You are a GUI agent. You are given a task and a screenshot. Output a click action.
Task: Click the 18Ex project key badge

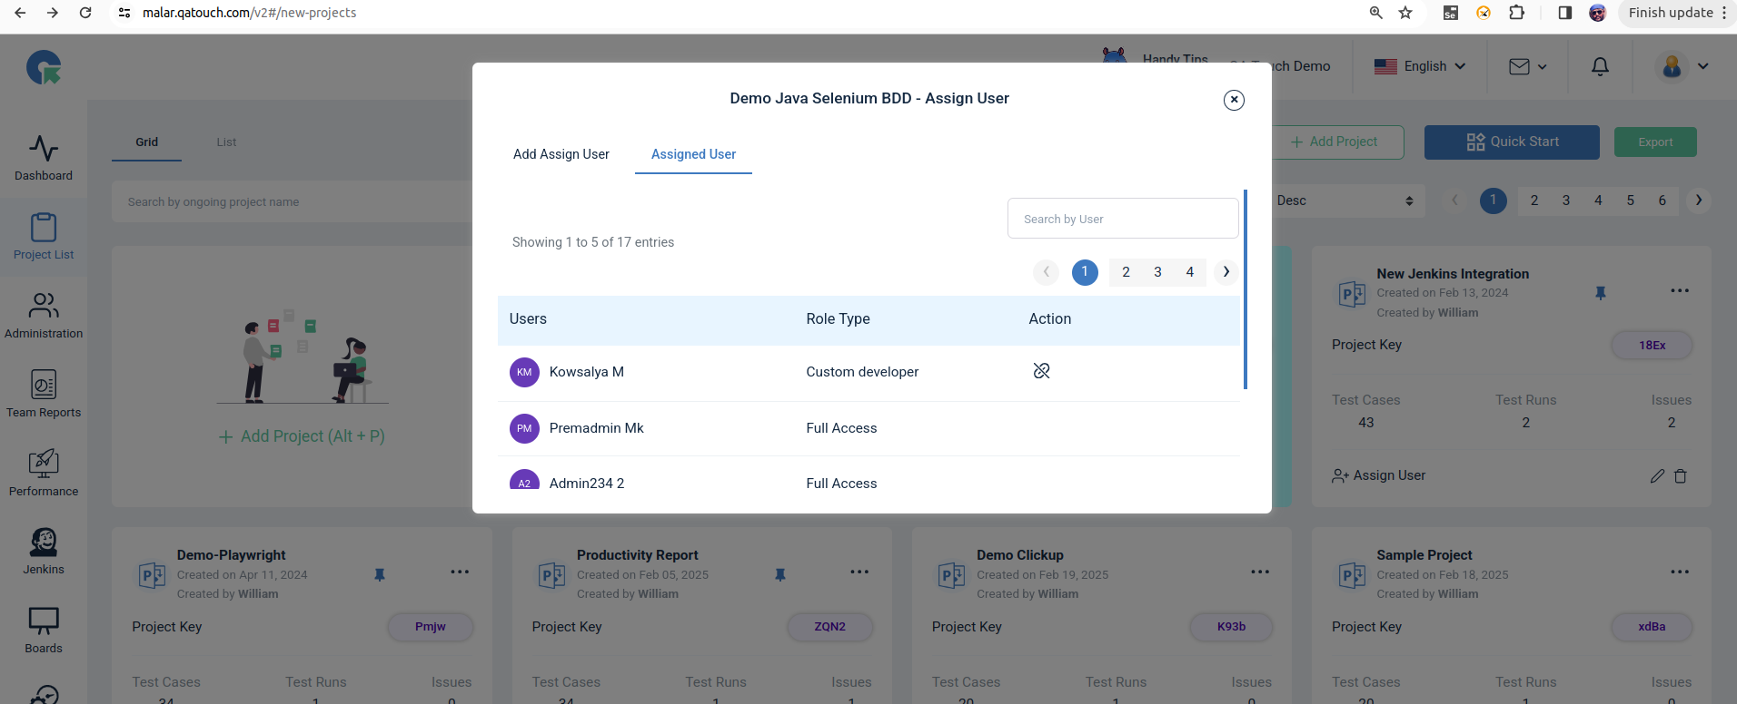[1652, 346]
